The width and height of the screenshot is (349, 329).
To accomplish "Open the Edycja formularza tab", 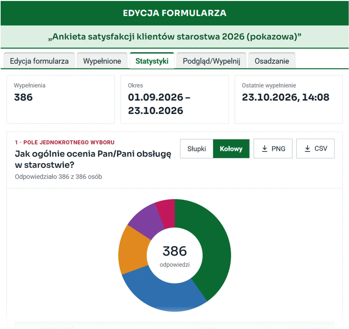I will click(x=39, y=61).
